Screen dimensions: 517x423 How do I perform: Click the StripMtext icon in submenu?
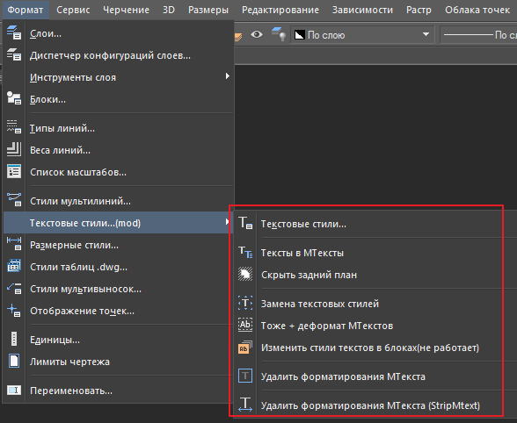point(245,405)
